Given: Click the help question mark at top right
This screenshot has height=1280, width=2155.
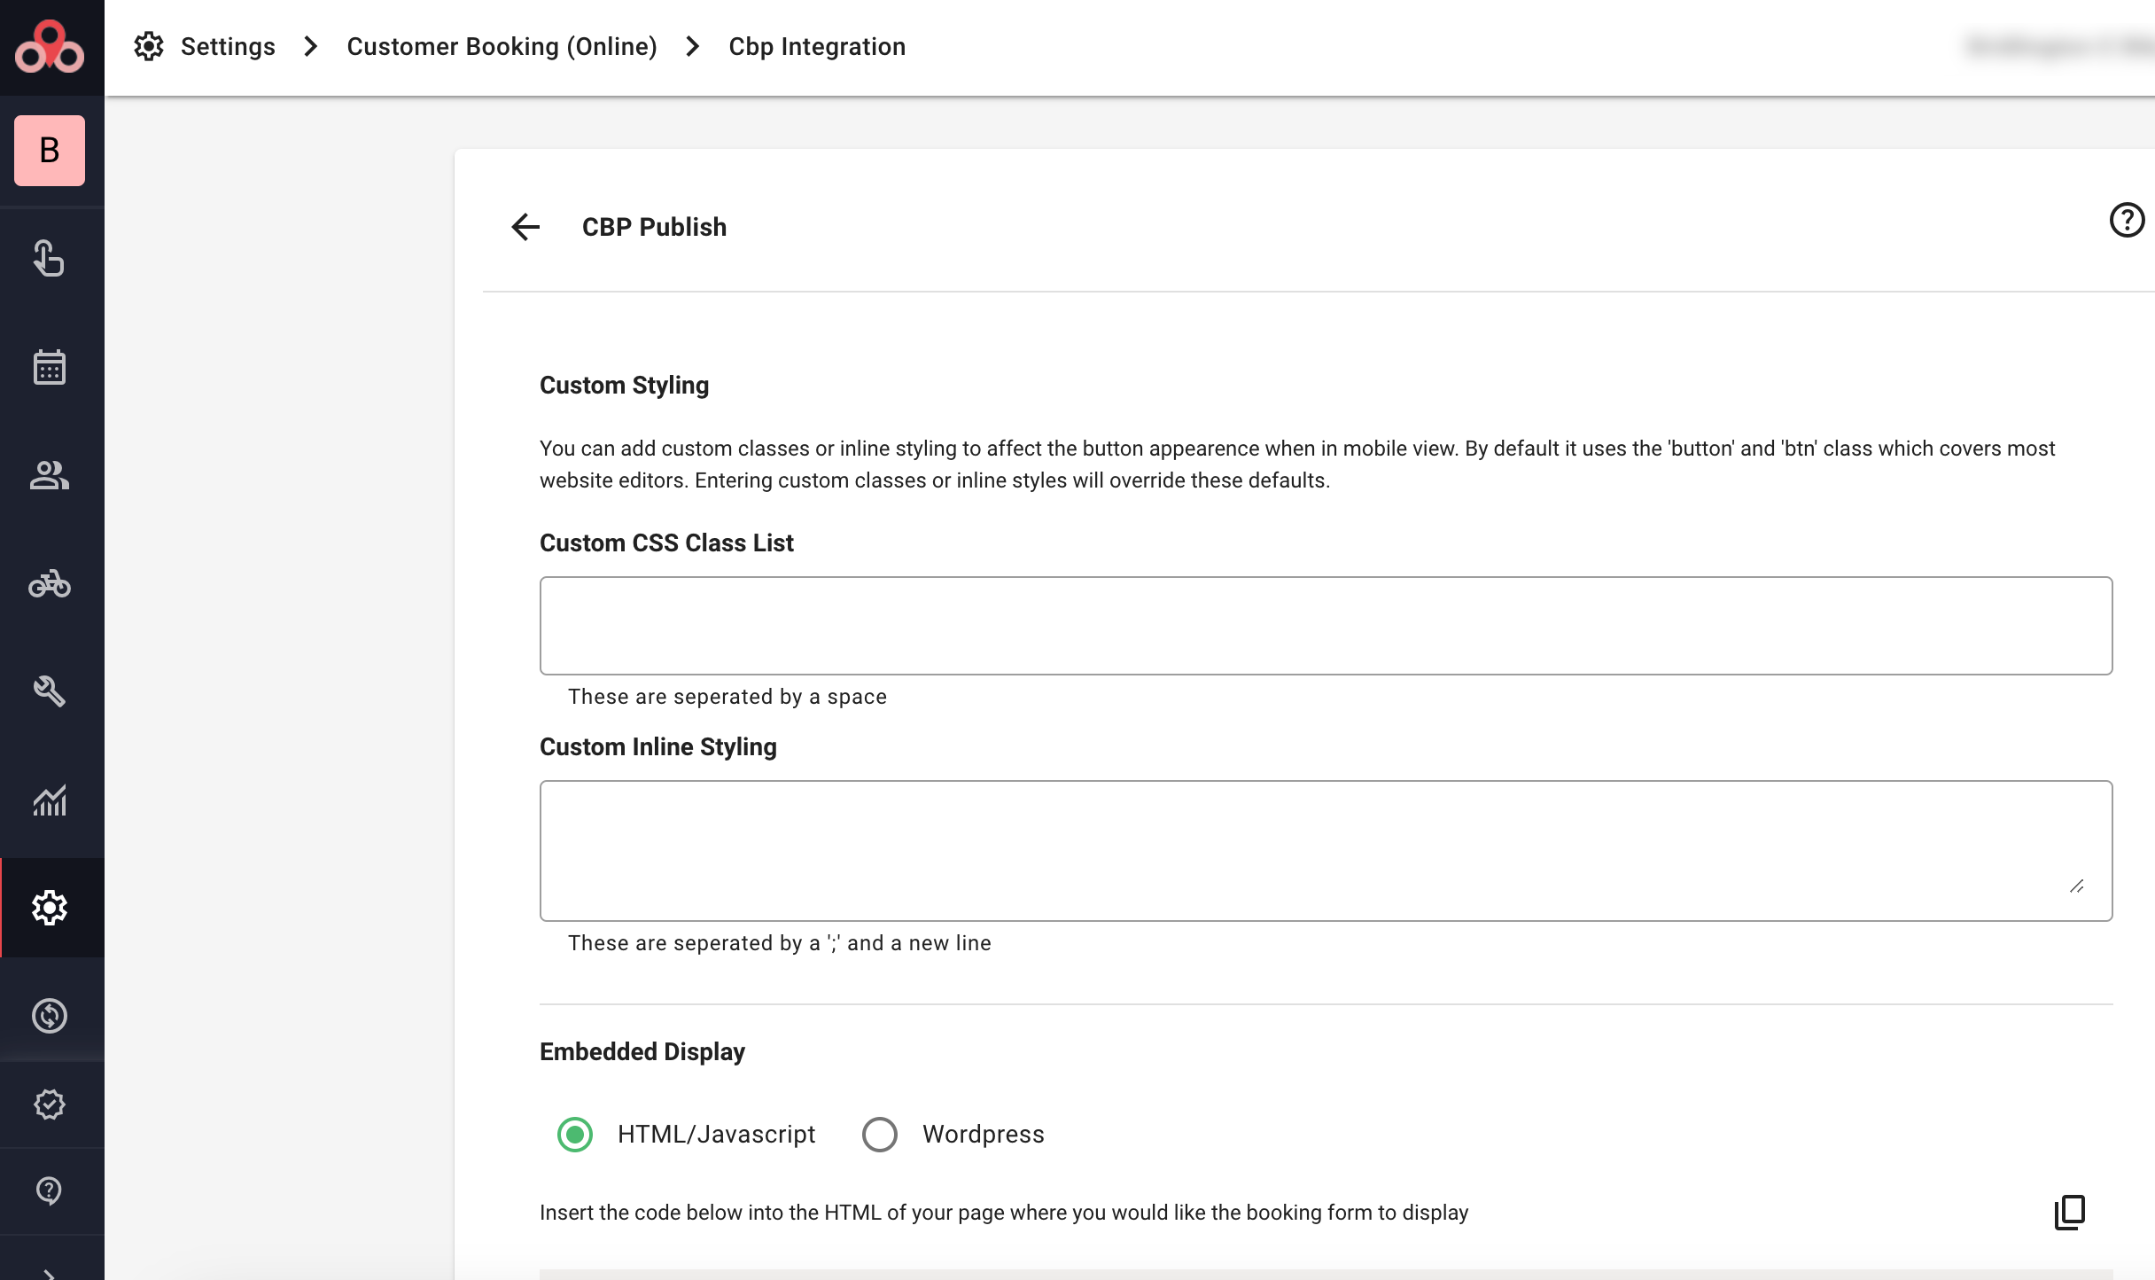Looking at the screenshot, I should point(2127,220).
